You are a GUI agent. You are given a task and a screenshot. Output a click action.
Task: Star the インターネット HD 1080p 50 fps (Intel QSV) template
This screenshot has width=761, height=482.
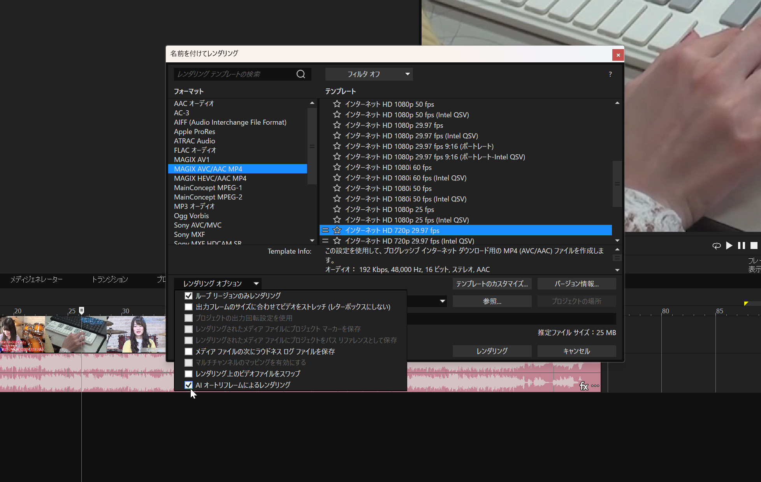pos(337,115)
